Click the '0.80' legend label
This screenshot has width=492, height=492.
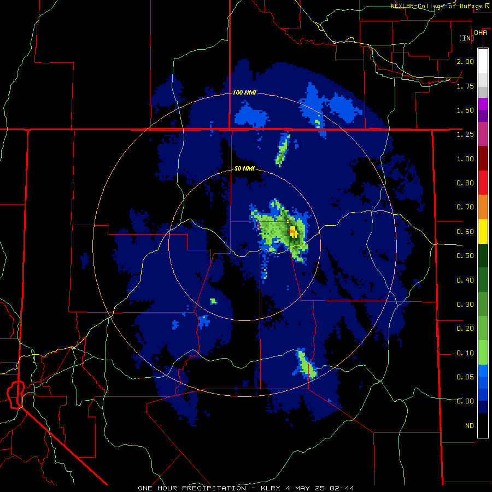(465, 183)
